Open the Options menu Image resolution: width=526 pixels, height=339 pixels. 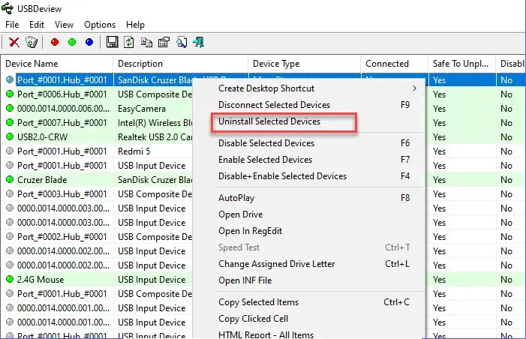(100, 25)
